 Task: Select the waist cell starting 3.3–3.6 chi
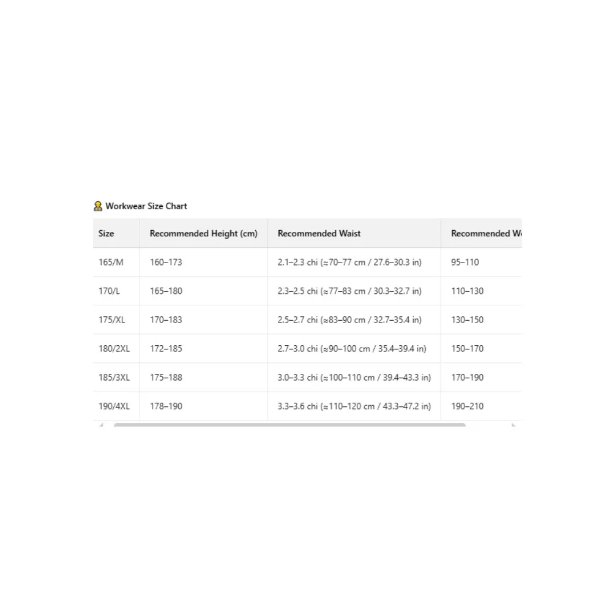(354, 406)
